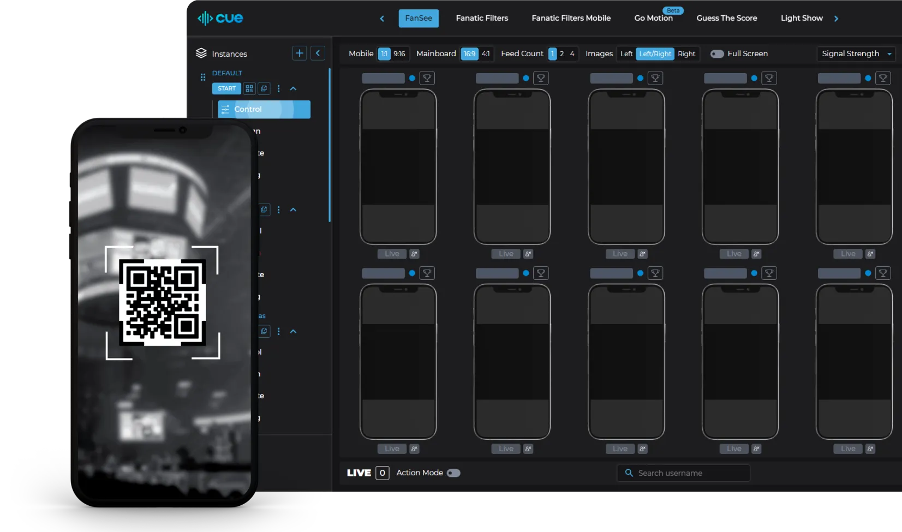Set Feed Count to 2
The image size is (902, 532).
(x=561, y=53)
